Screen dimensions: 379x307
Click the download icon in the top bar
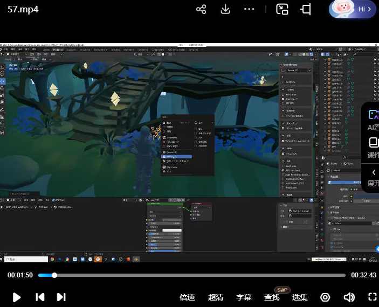(x=225, y=9)
